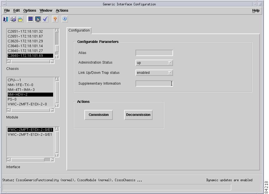Open the Window menu
The image size is (269, 194).
point(46,11)
